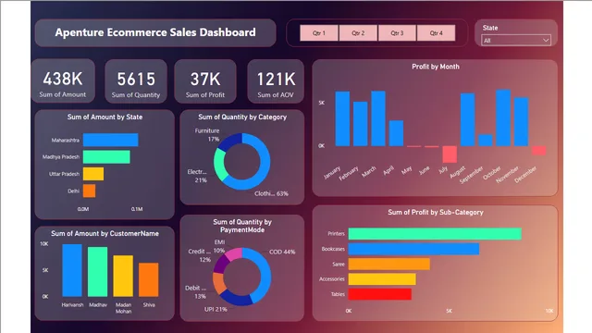The image size is (592, 333).
Task: Select the negative December profit bar
Action: [538, 150]
